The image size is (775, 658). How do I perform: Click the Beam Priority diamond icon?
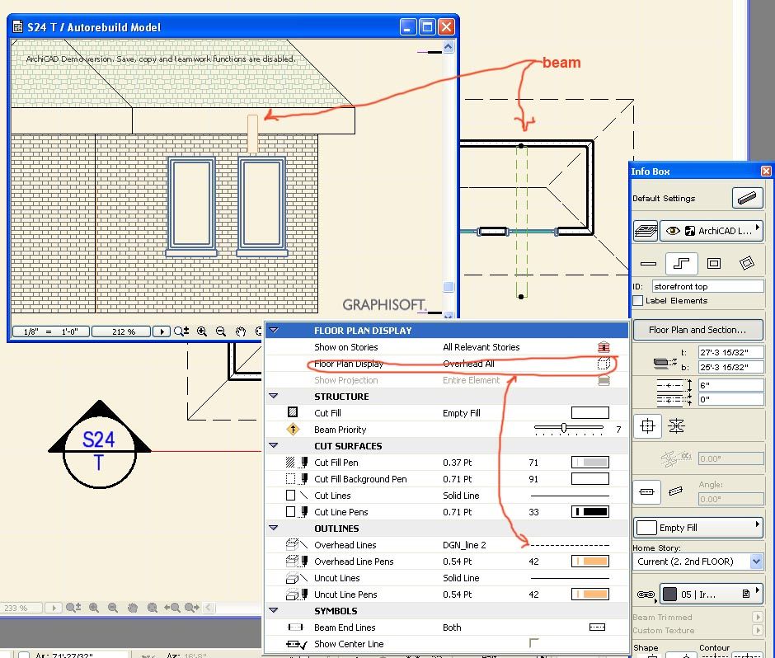tap(293, 429)
